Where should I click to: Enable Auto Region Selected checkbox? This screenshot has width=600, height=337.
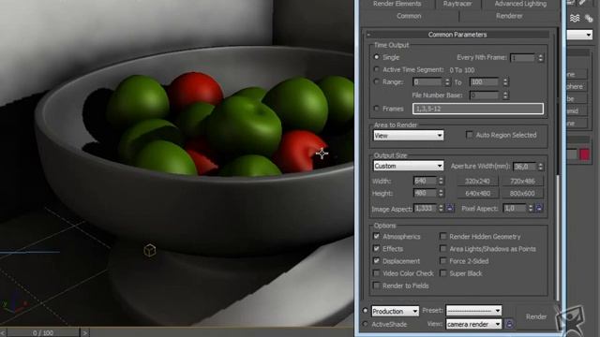pos(469,135)
